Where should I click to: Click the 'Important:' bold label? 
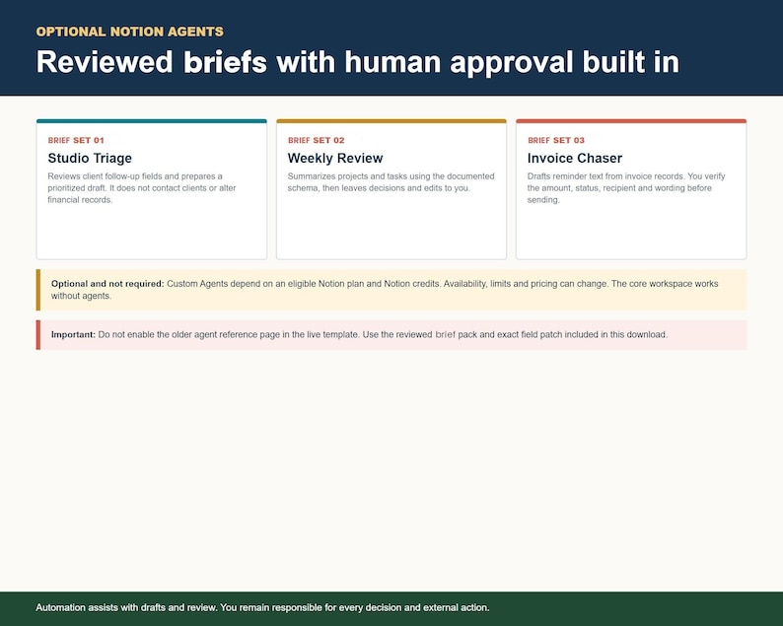click(73, 334)
